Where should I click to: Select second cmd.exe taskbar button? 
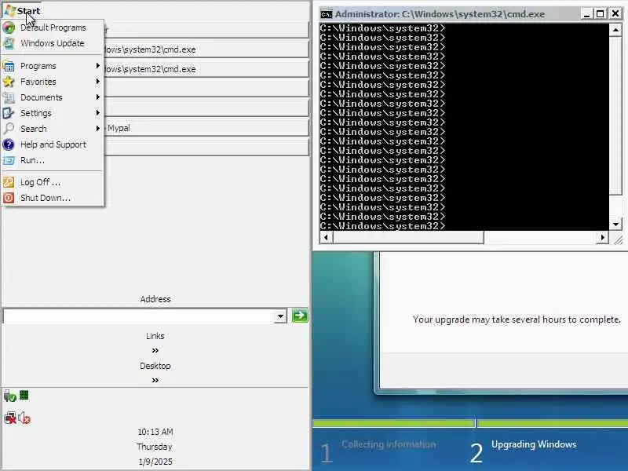pos(206,69)
